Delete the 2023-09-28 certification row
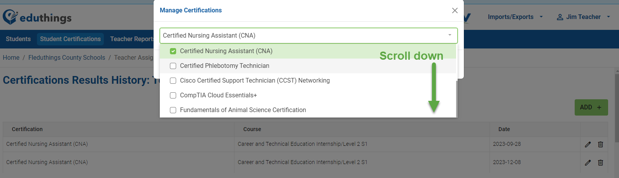The width and height of the screenshot is (619, 178). click(600, 144)
